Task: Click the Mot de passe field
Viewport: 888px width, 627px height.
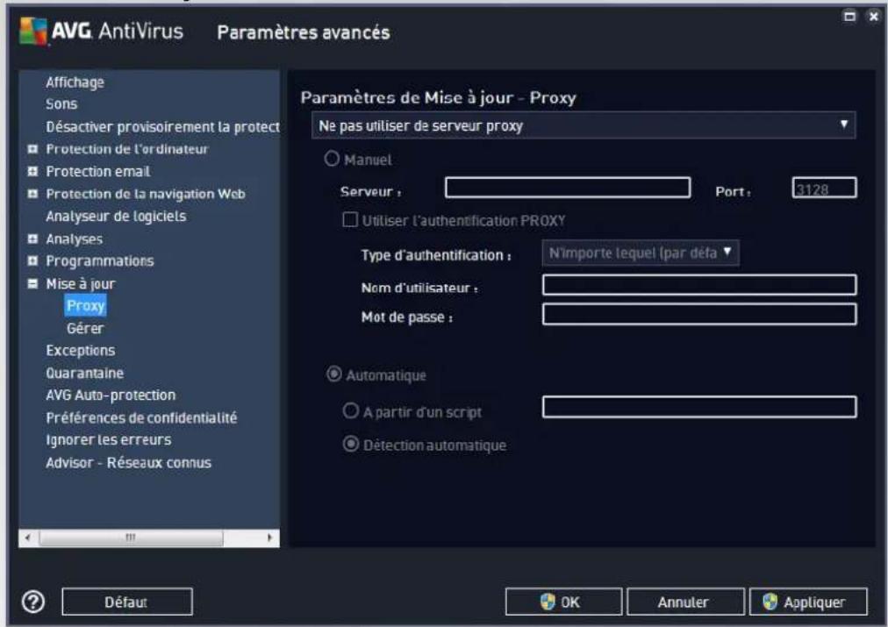Action: 698,314
